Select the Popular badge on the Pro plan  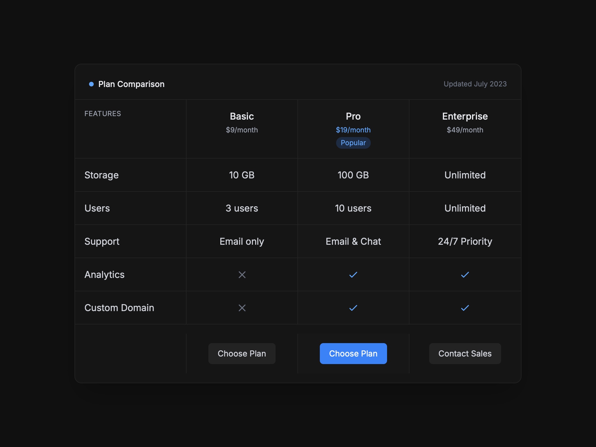[353, 143]
